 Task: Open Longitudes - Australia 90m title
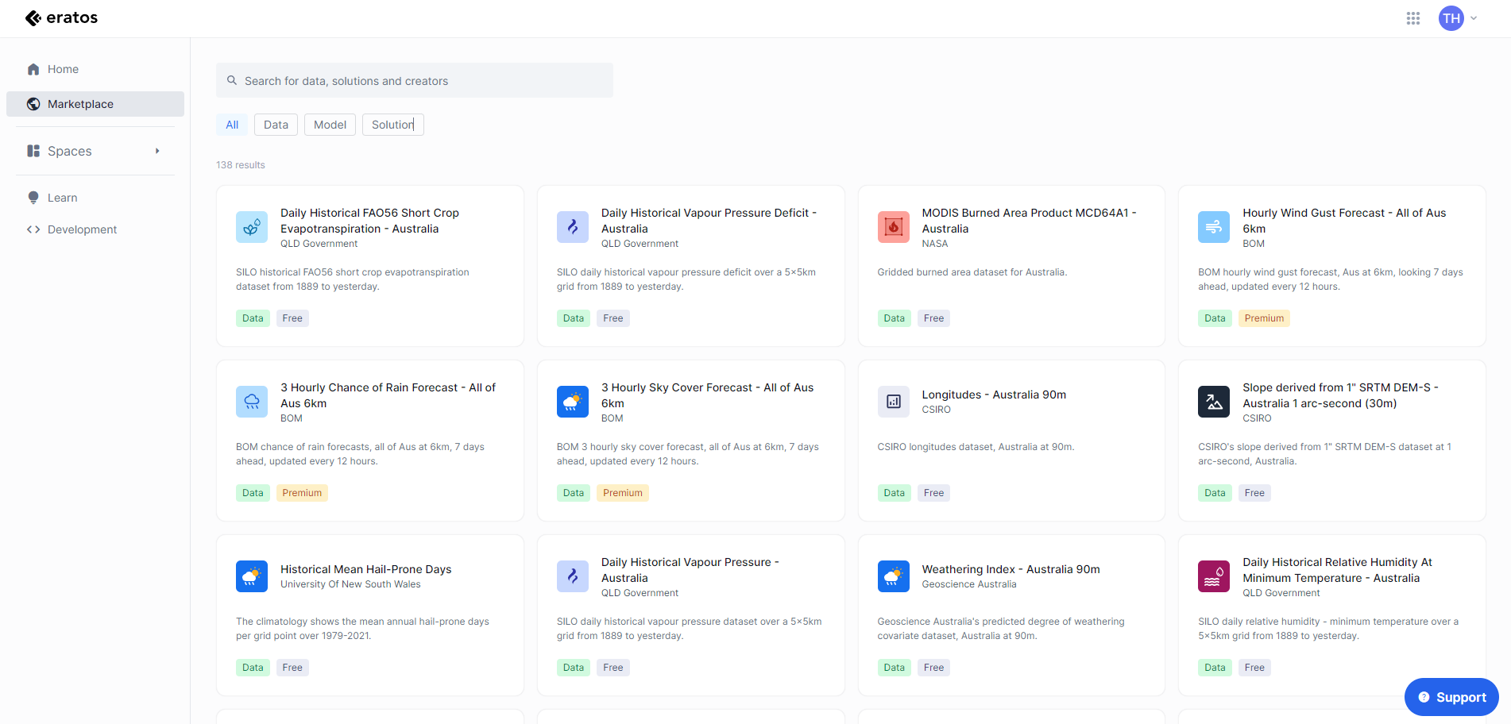pyautogui.click(x=994, y=395)
